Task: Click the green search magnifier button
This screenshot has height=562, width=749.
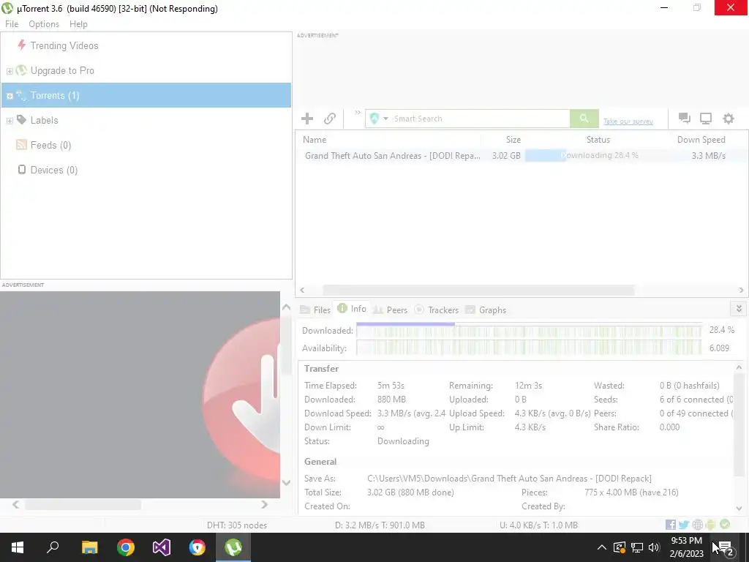Action: click(584, 119)
